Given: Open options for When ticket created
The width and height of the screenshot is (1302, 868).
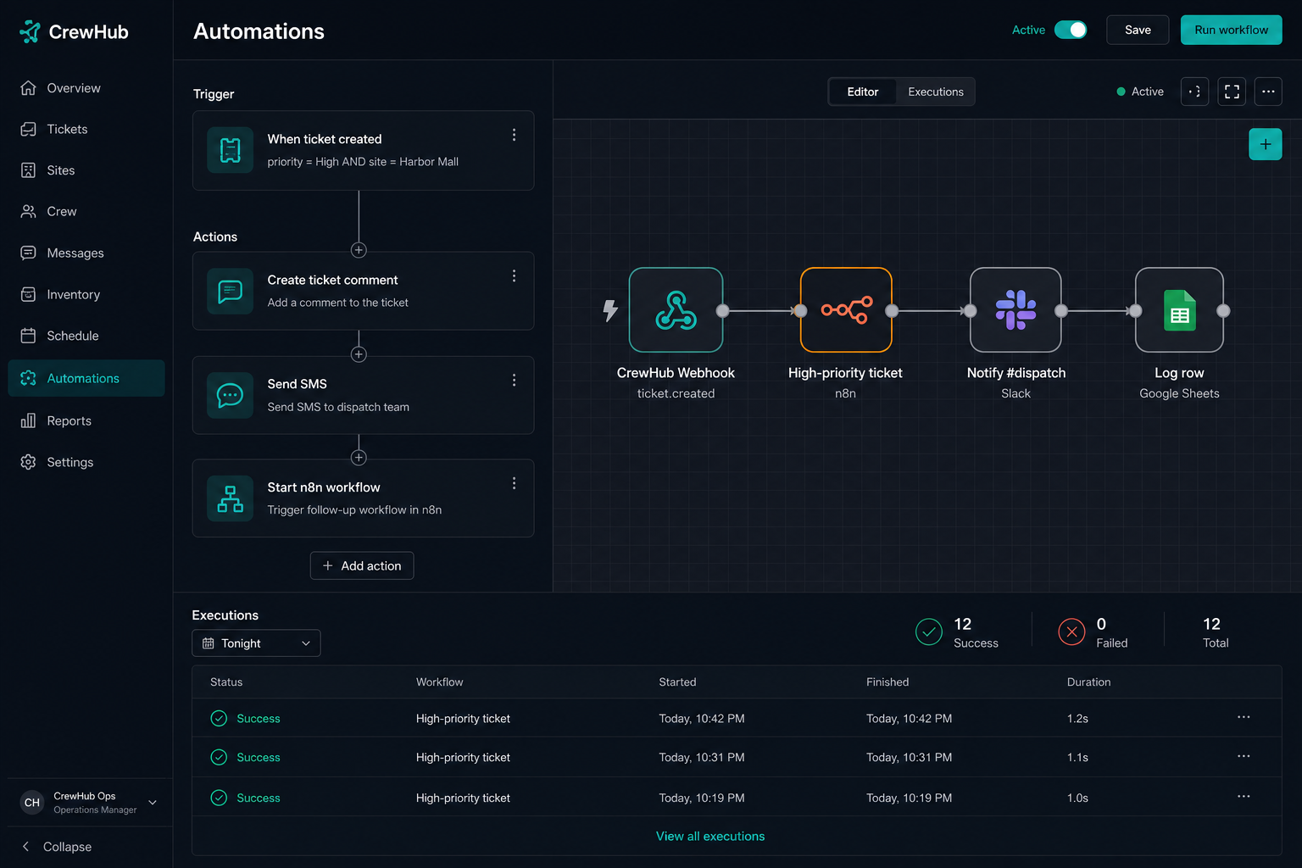Looking at the screenshot, I should click(514, 136).
